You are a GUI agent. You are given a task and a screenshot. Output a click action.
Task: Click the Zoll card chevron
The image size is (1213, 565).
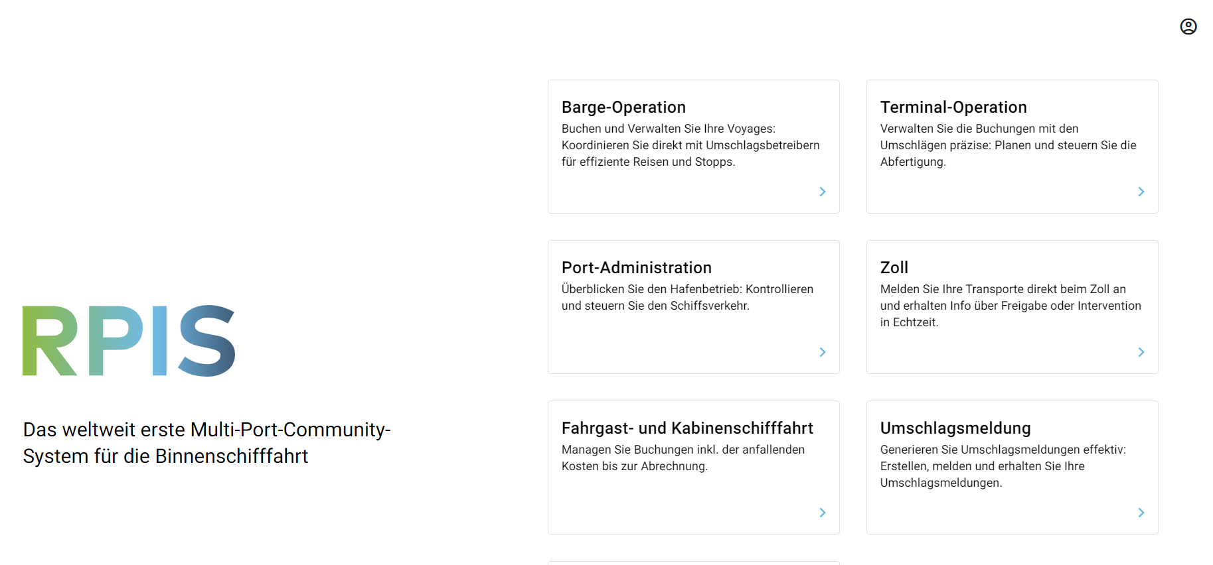coord(1141,352)
